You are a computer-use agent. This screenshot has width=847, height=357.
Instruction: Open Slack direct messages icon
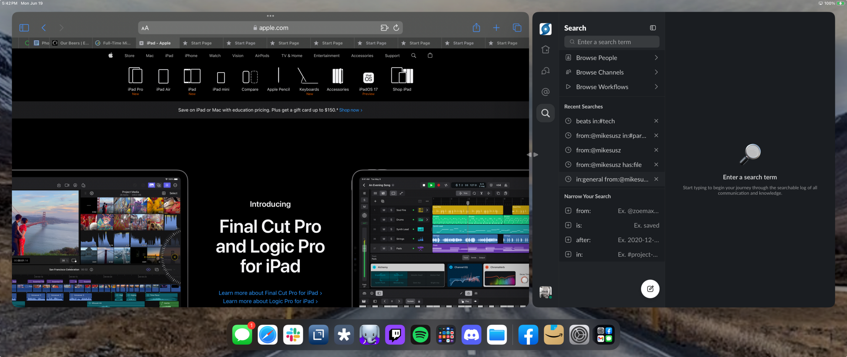click(x=545, y=71)
